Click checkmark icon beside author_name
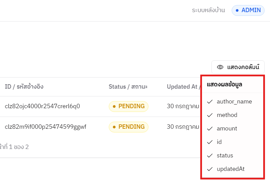Image resolution: width=270 pixels, height=183 pixels. point(210,101)
